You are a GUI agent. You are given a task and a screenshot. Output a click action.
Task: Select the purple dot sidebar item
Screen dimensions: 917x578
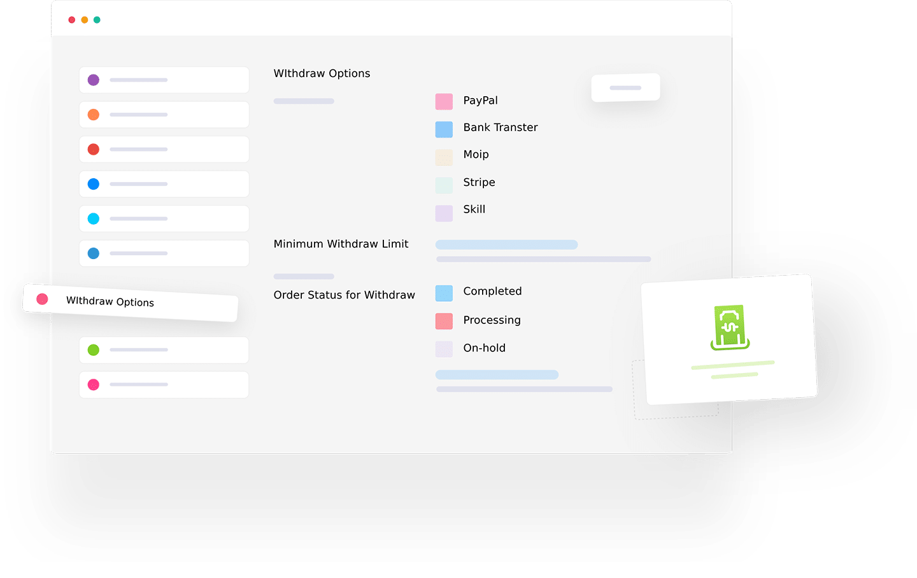pos(164,80)
